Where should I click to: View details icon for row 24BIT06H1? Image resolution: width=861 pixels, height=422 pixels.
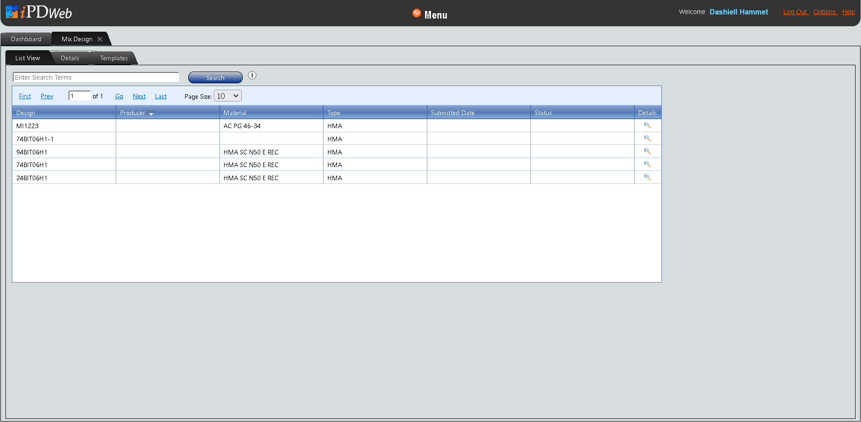pos(647,177)
